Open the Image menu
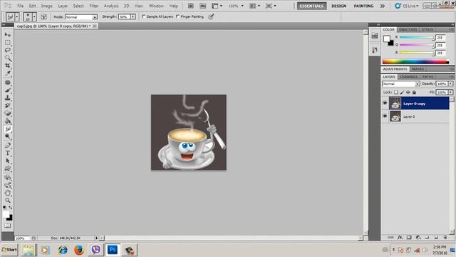This screenshot has height=257, width=456. point(46,6)
